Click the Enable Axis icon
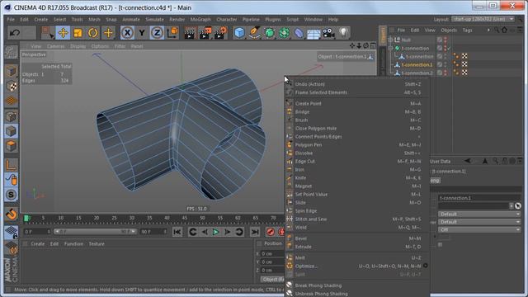The image size is (528, 297). coord(11,165)
